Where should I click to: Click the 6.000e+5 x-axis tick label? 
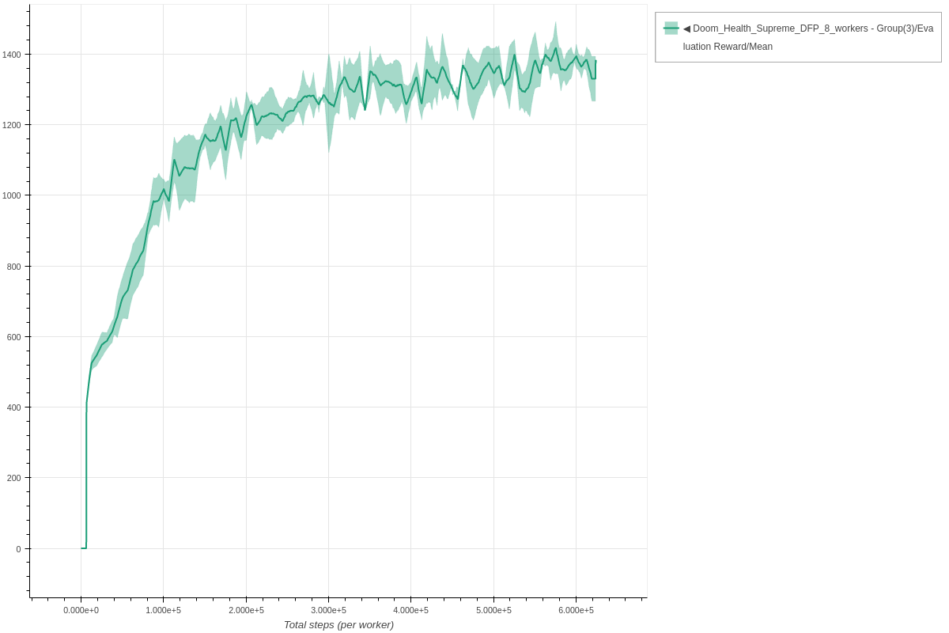(x=576, y=610)
